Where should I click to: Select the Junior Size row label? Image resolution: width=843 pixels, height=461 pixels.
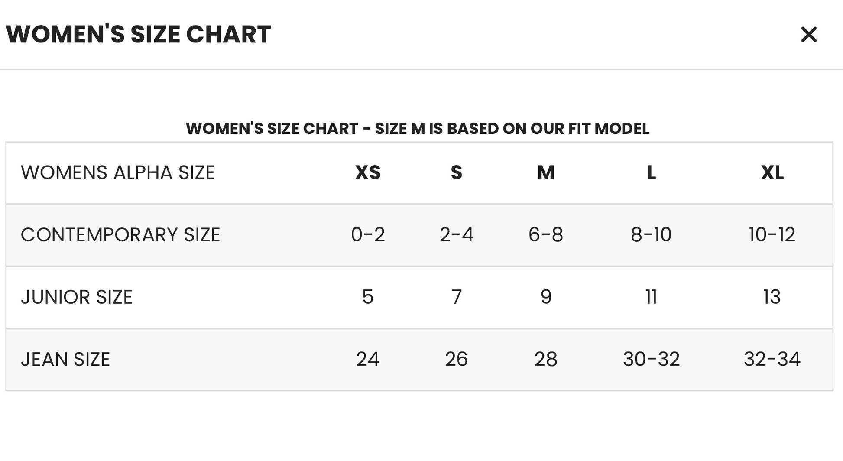click(77, 297)
